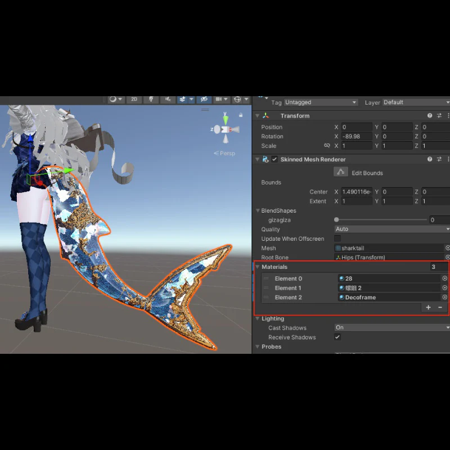Enable Update When Offscreen checkbox
Image resolution: width=450 pixels, height=450 pixels.
pos(337,238)
